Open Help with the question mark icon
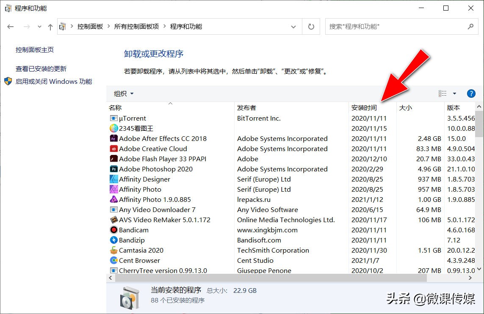 click(x=471, y=94)
